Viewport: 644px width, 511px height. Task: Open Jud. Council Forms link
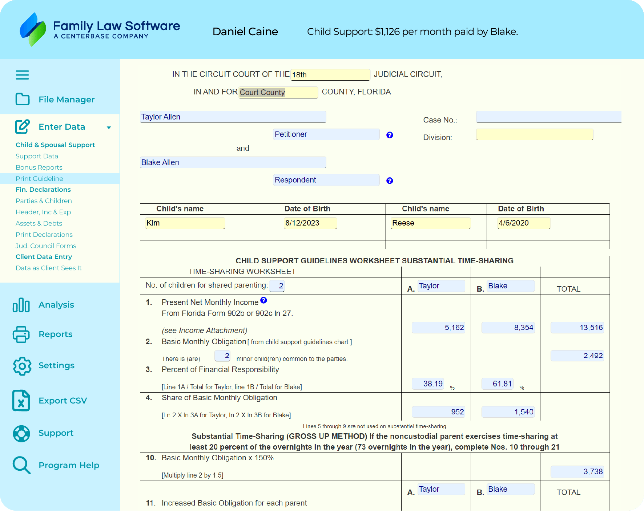tap(46, 246)
